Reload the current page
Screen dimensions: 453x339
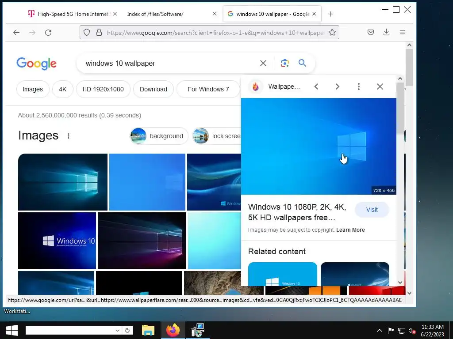[48, 32]
